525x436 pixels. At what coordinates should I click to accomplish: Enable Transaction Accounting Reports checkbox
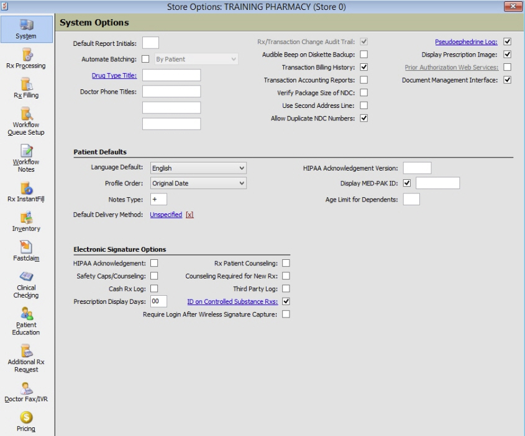coord(364,80)
